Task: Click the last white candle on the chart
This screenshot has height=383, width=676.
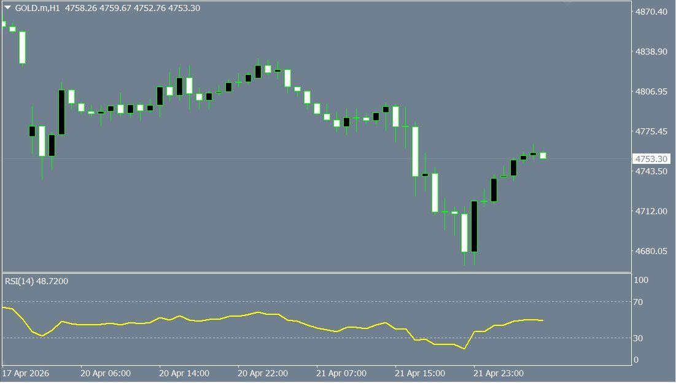Action: coord(543,155)
